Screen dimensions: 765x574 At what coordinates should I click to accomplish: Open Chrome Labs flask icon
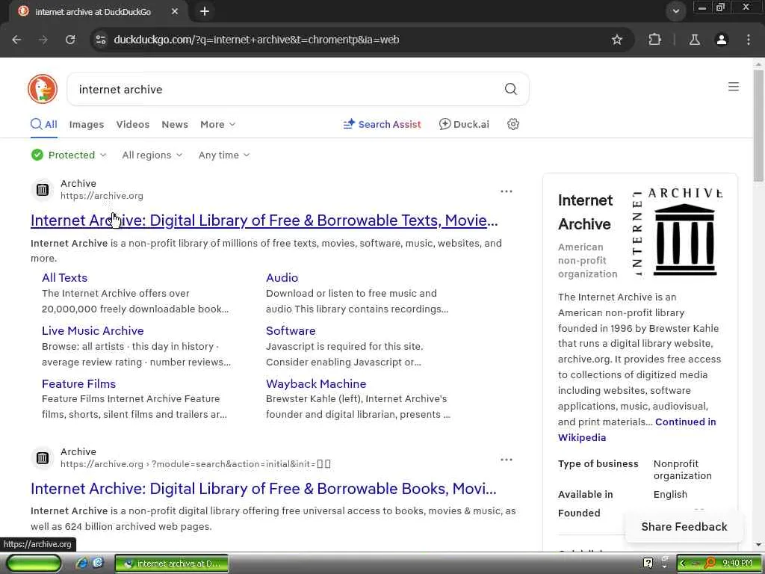pyautogui.click(x=694, y=40)
